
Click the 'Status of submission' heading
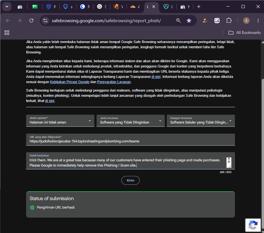(x=52, y=199)
